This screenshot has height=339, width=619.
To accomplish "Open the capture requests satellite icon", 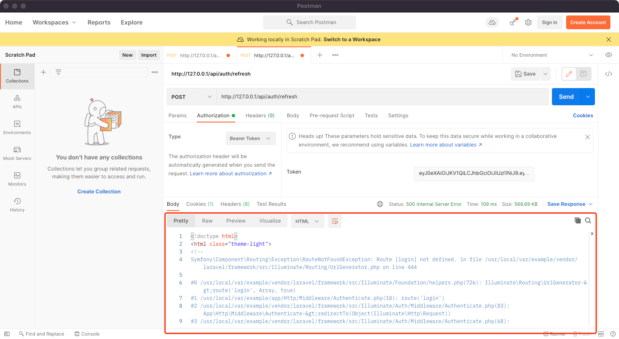I will pyautogui.click(x=513, y=22).
